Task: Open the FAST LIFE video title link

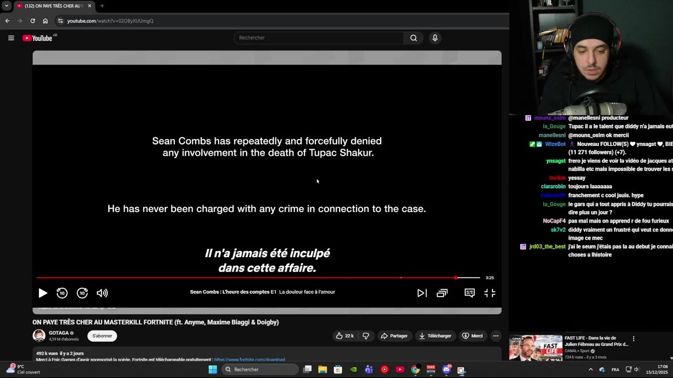Action: click(596, 341)
